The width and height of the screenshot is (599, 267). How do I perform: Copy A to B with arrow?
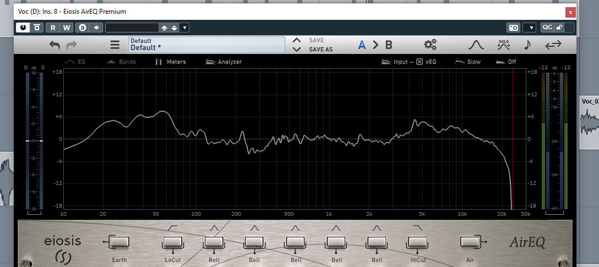pyautogui.click(x=375, y=45)
